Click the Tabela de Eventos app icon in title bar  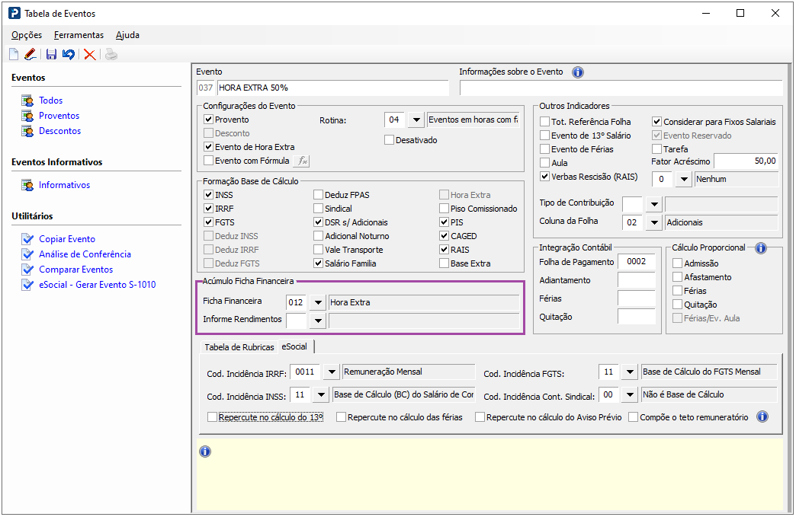pyautogui.click(x=14, y=13)
